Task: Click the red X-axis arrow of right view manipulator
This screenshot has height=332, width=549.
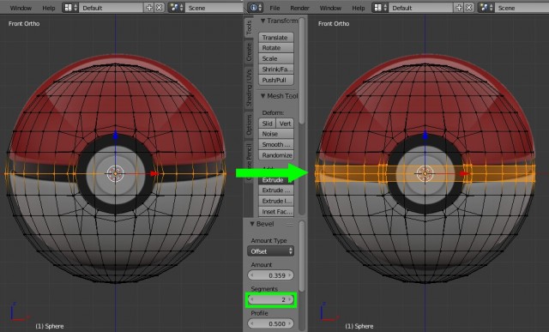Action: [x=464, y=173]
